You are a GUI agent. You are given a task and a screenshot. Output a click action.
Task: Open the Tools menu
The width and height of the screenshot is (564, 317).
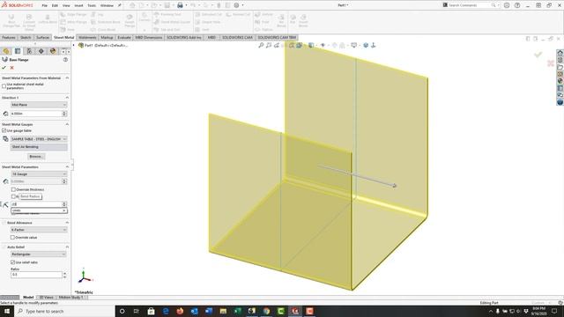pyautogui.click(x=92, y=5)
